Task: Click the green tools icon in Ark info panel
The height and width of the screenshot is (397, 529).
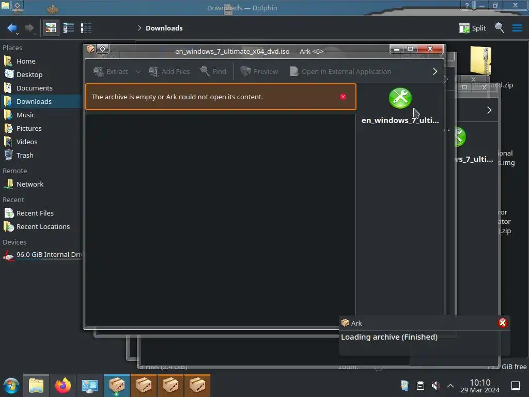Action: point(400,98)
